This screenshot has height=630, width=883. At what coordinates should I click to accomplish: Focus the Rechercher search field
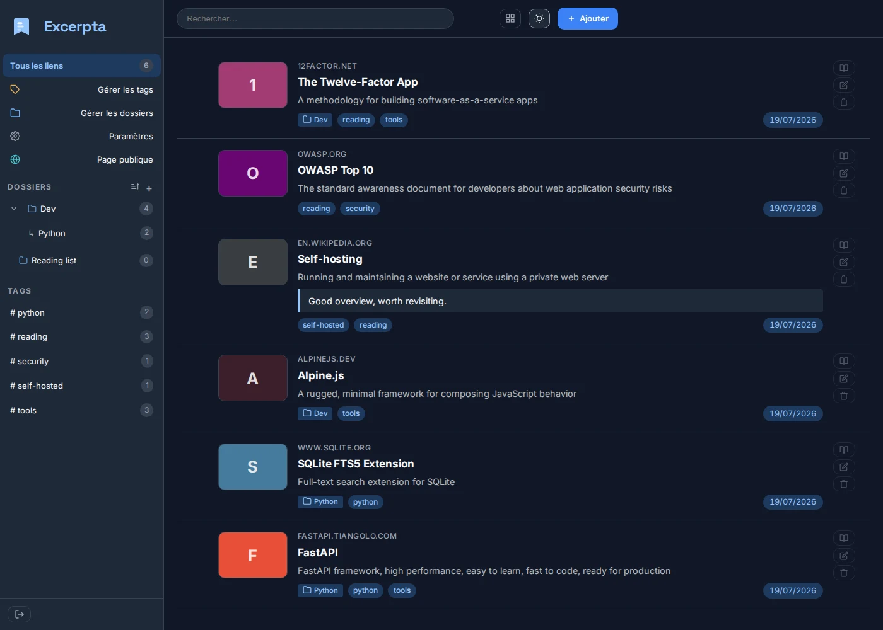pyautogui.click(x=315, y=19)
